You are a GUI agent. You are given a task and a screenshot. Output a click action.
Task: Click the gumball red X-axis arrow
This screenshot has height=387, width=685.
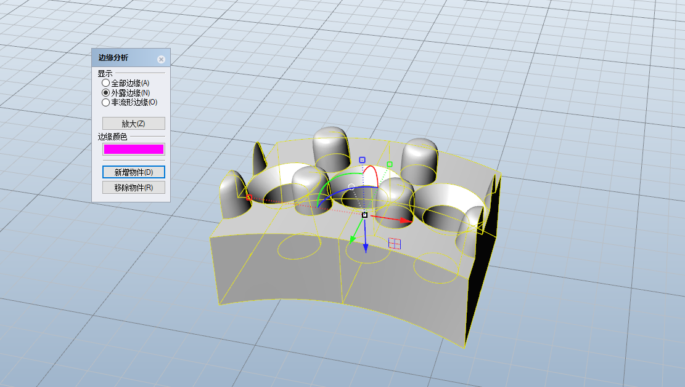pyautogui.click(x=406, y=221)
